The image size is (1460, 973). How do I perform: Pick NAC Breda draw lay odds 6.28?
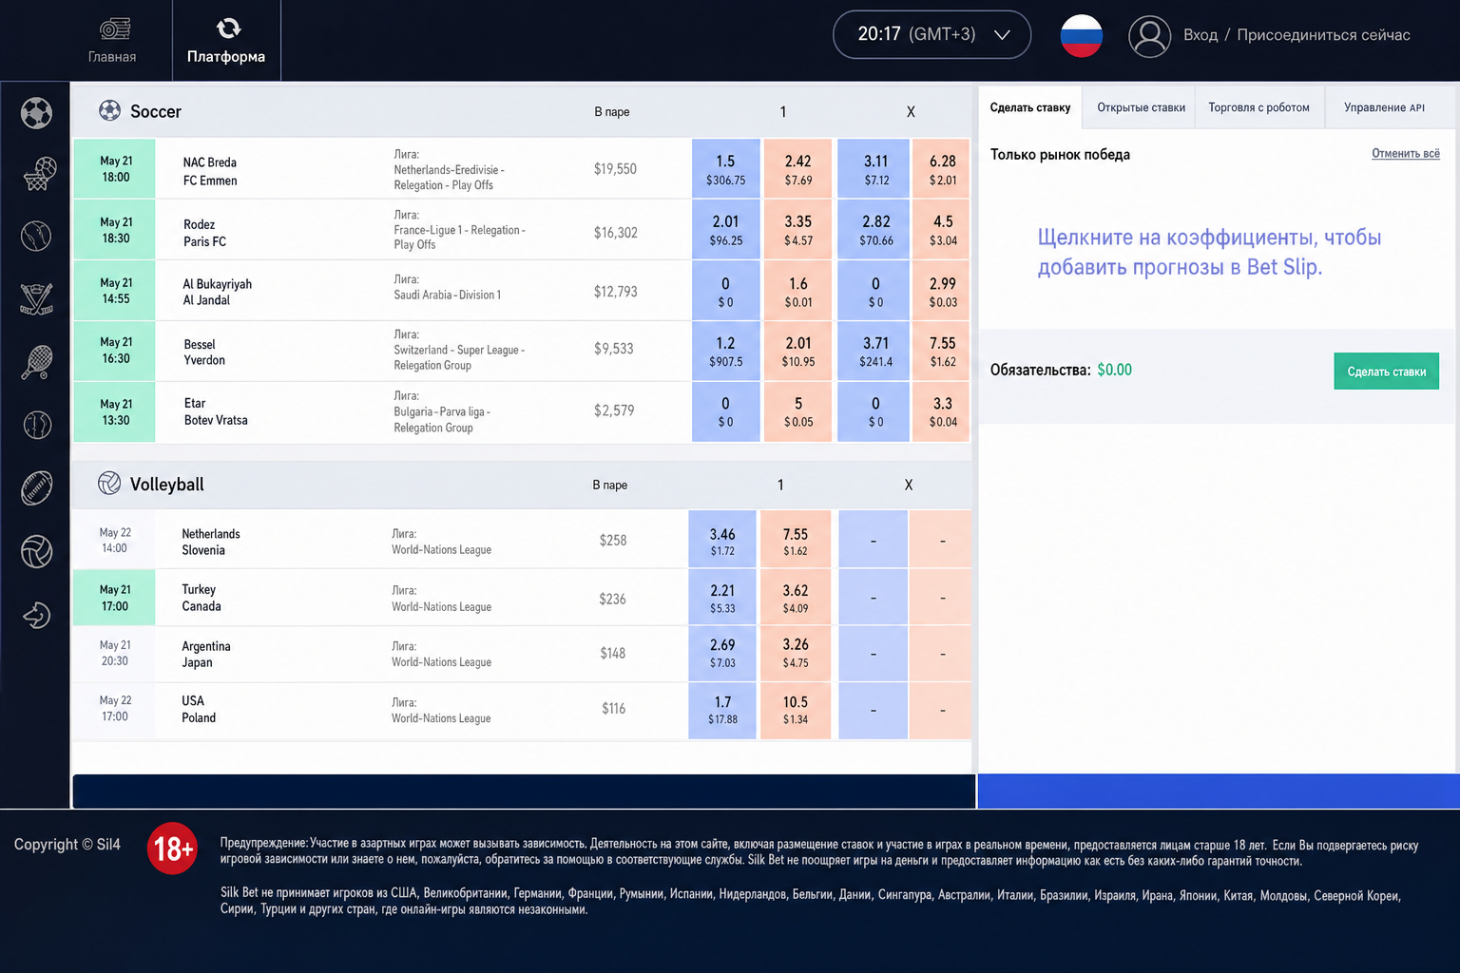coord(942,169)
